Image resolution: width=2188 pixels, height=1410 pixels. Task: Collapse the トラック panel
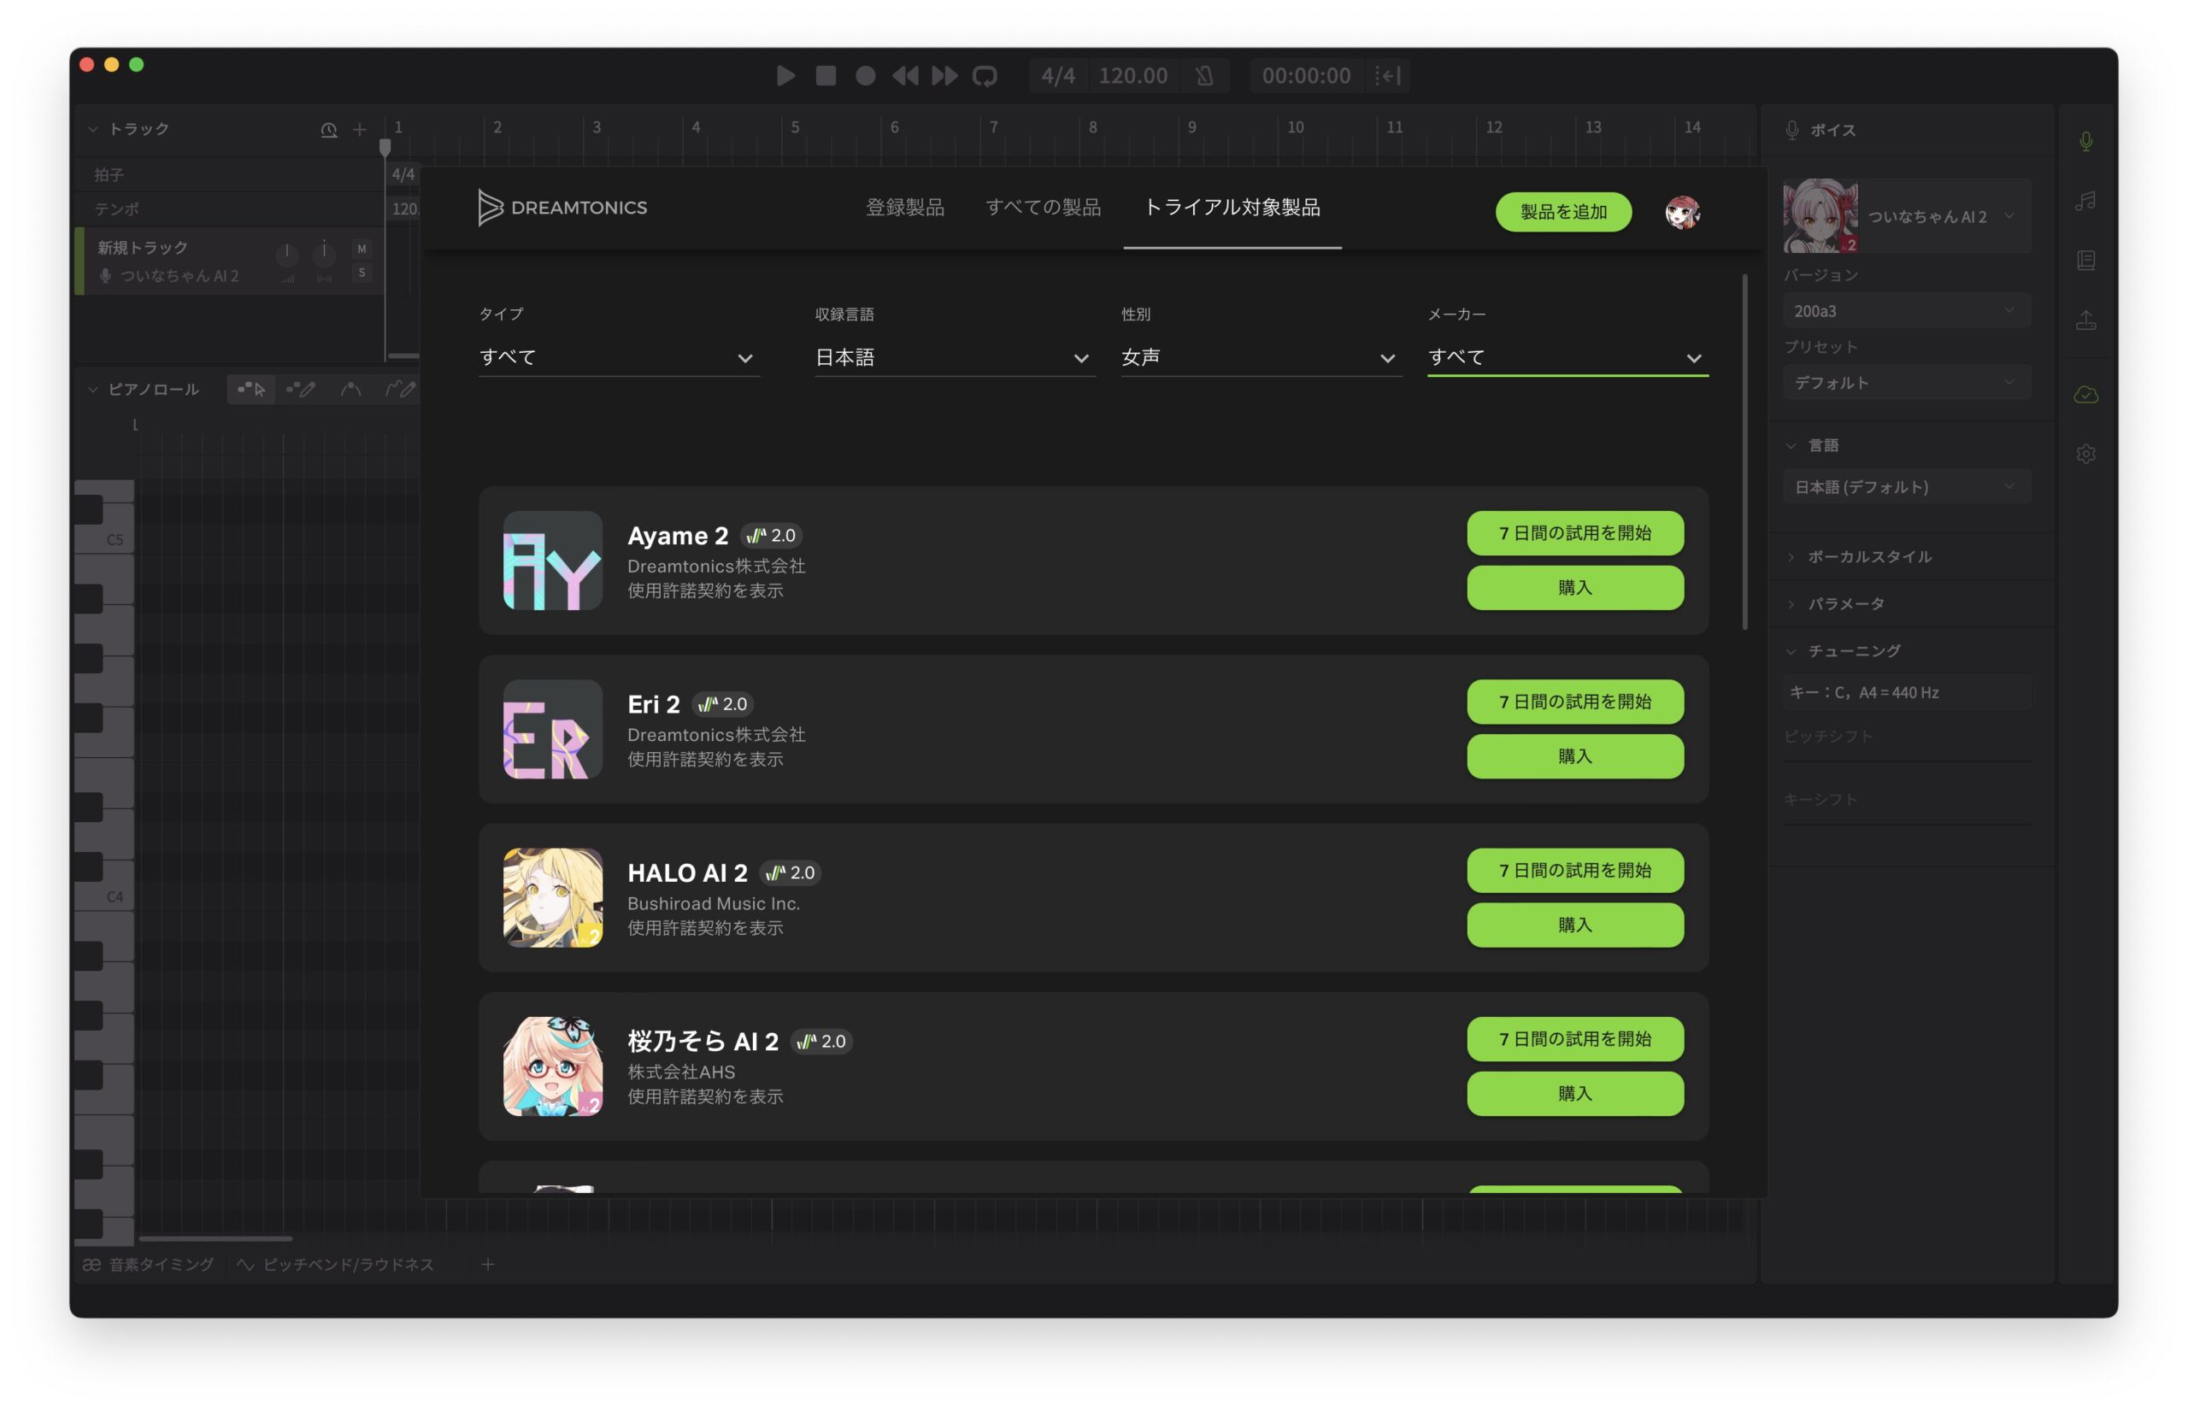(x=92, y=129)
